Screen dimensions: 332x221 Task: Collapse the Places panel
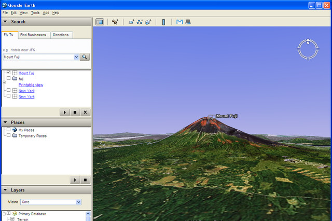[5, 122]
